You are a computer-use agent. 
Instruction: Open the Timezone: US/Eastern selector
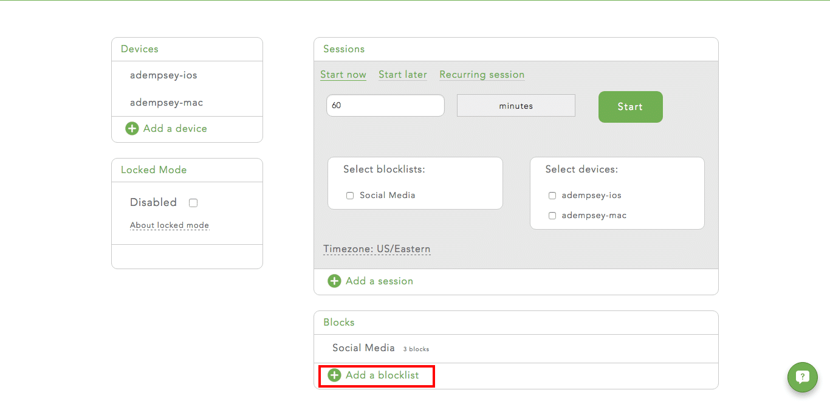(x=377, y=249)
